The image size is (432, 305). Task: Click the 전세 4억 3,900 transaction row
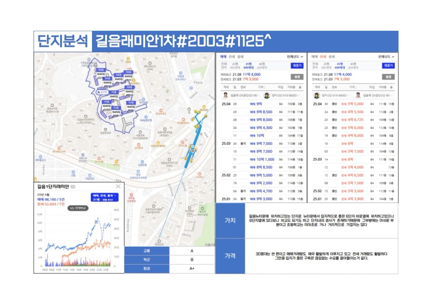pos(353,199)
